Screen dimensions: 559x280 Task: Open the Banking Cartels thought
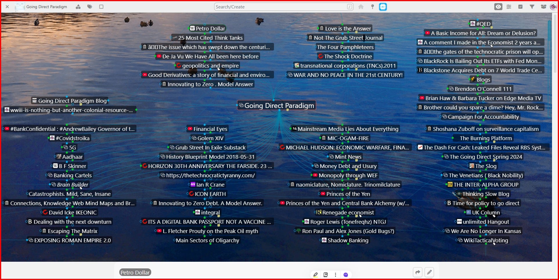pyautogui.click(x=70, y=175)
